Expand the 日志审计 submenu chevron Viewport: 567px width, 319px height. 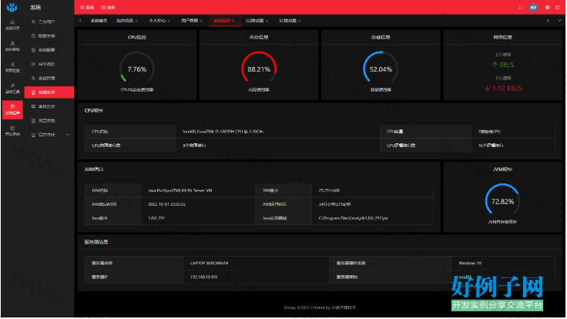[68, 135]
